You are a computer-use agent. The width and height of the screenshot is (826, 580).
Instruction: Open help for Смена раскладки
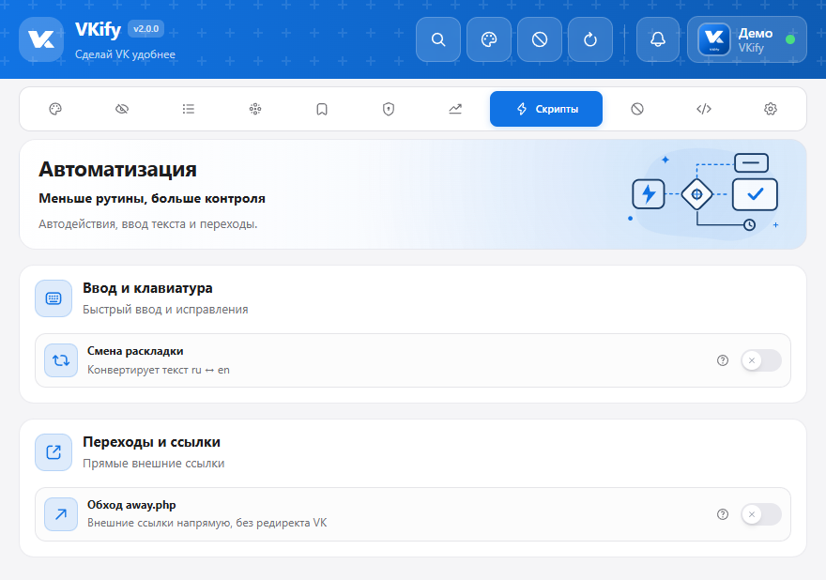tap(723, 360)
